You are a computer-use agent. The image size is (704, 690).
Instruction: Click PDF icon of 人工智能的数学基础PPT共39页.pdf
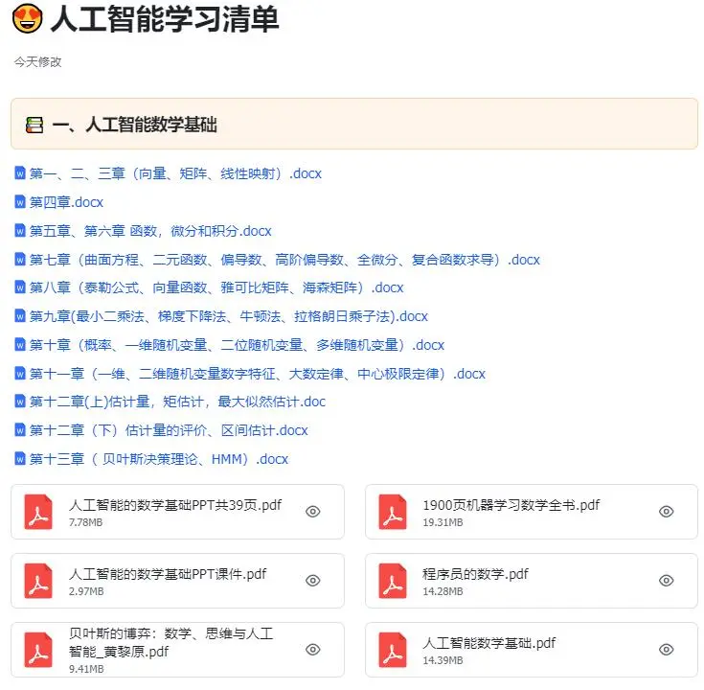point(38,512)
